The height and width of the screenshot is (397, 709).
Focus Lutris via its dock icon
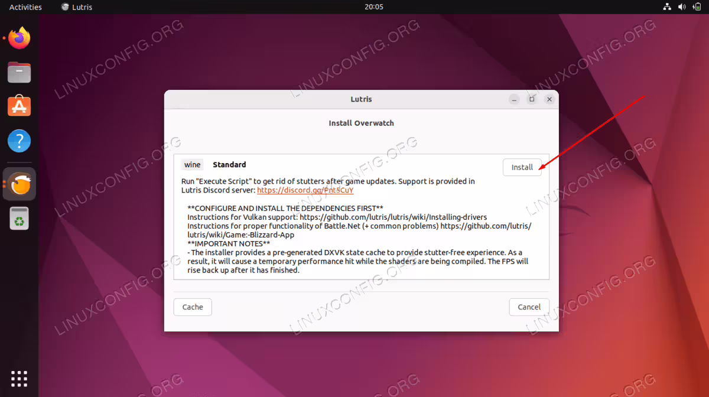pos(19,184)
